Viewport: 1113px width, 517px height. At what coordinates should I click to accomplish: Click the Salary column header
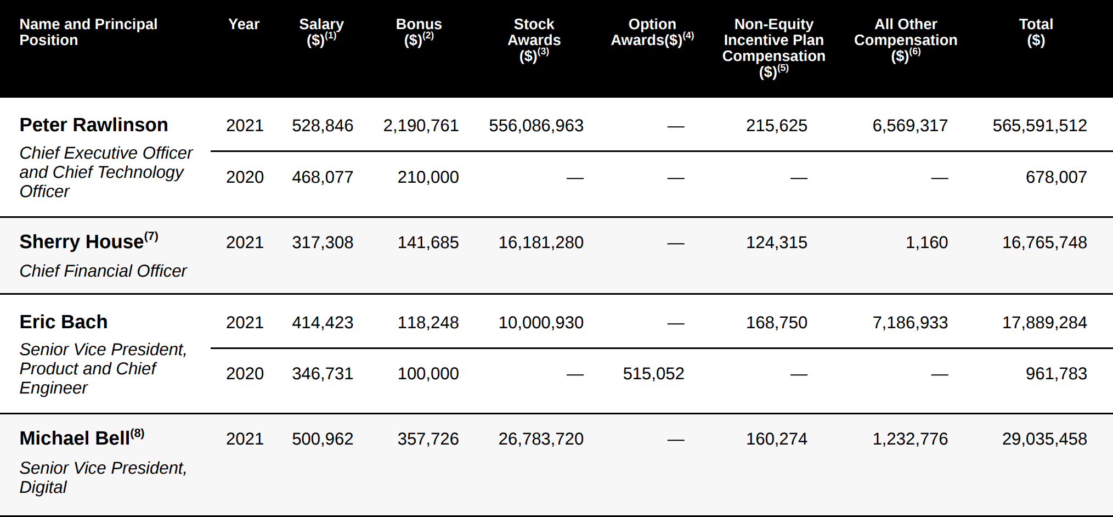point(321,32)
